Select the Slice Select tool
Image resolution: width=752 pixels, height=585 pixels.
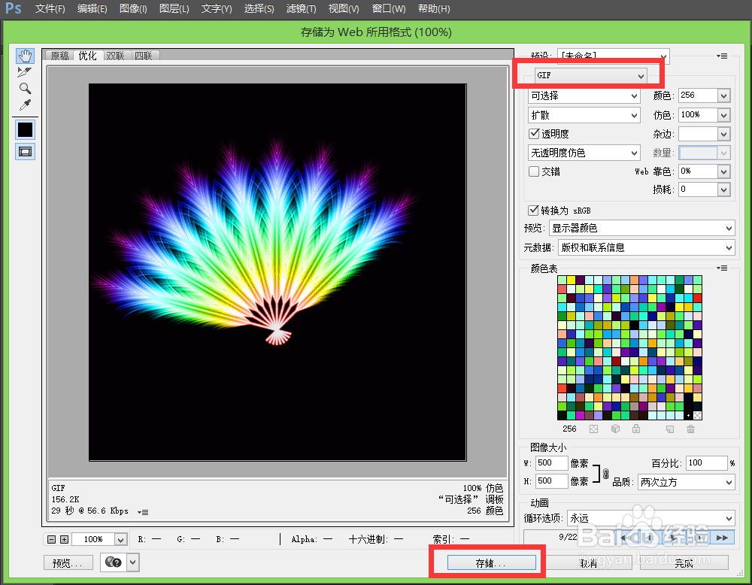pyautogui.click(x=25, y=72)
